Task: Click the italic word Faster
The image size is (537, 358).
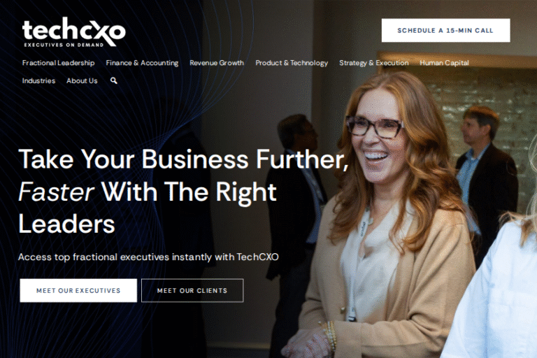Action: coord(56,192)
